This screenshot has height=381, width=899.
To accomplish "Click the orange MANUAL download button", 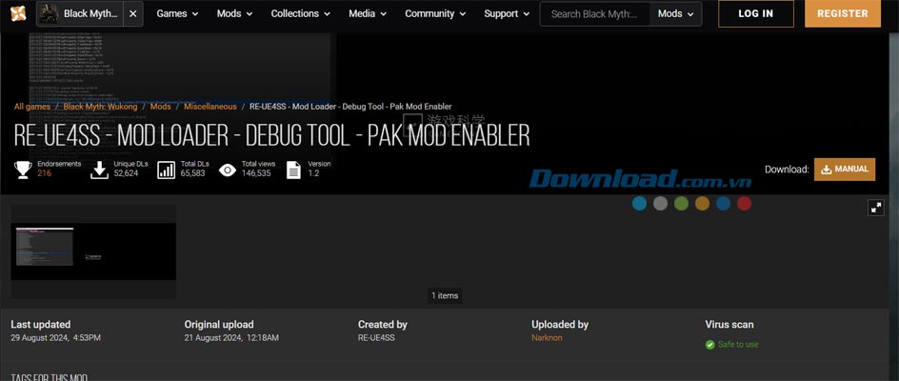I will click(x=844, y=170).
